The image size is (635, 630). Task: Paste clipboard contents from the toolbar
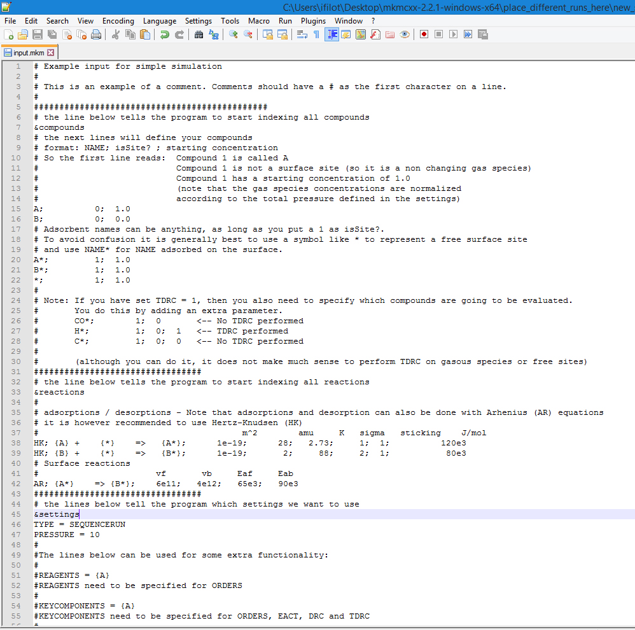[x=144, y=34]
